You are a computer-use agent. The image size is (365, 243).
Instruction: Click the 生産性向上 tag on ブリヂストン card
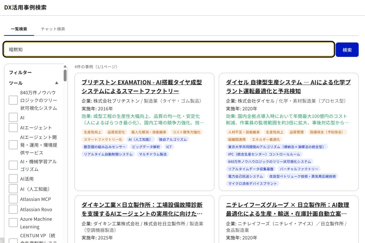click(93, 132)
